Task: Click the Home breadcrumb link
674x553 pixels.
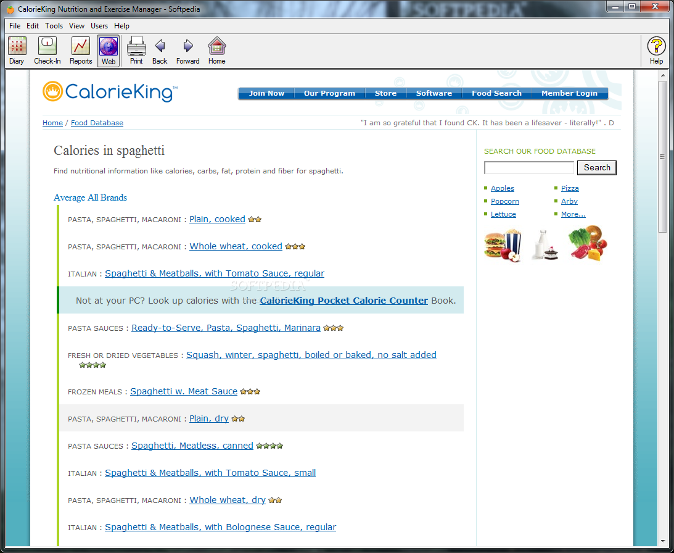Action: click(52, 123)
